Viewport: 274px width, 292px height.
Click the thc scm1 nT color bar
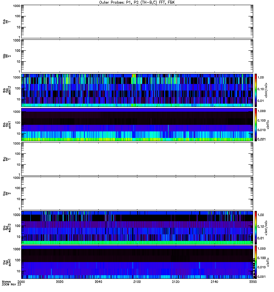tap(256, 262)
